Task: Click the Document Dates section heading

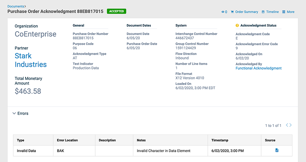Action: tap(139, 25)
